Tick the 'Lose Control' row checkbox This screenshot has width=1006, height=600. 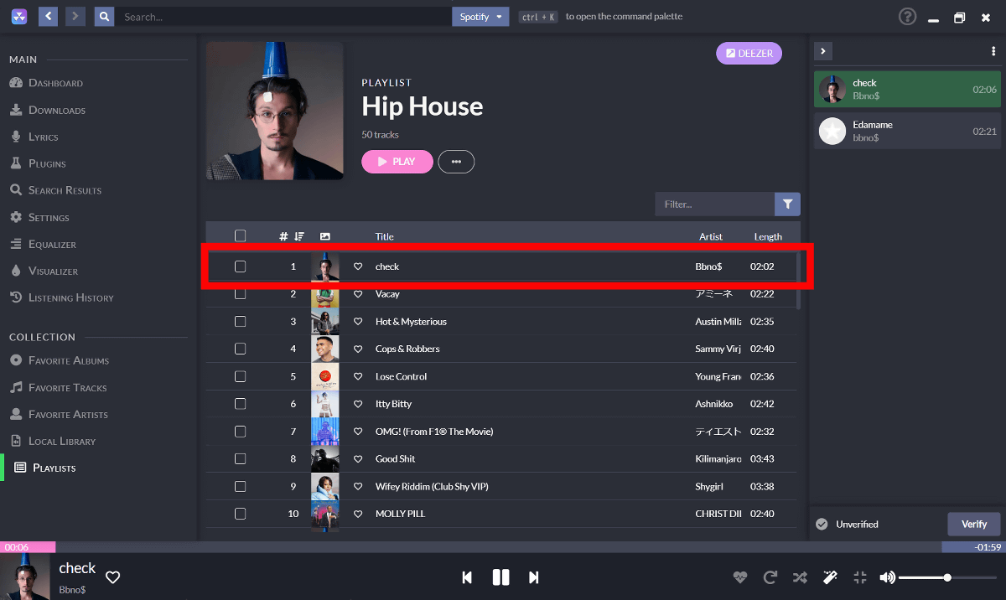(x=241, y=376)
